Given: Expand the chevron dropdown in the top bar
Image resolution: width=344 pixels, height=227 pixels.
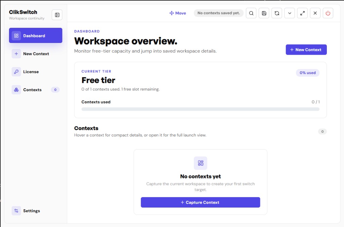Looking at the screenshot, I should pos(290,13).
